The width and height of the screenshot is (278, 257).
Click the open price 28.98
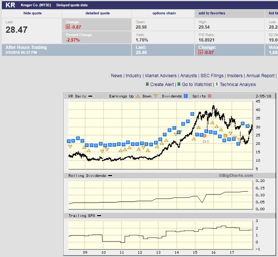(141, 27)
